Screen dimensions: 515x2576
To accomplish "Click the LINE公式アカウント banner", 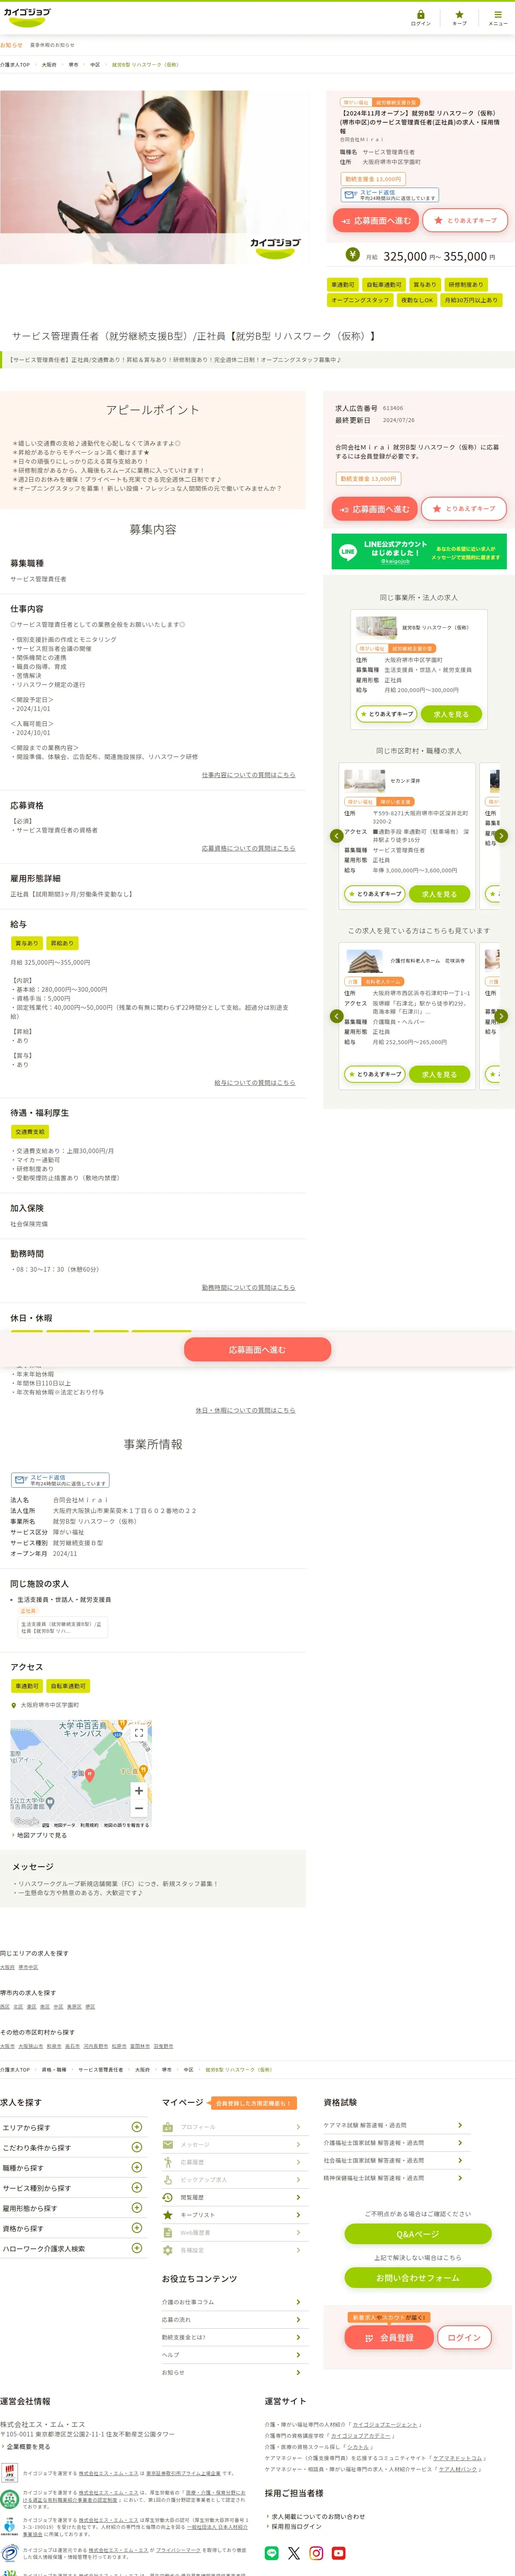I will coord(419,551).
